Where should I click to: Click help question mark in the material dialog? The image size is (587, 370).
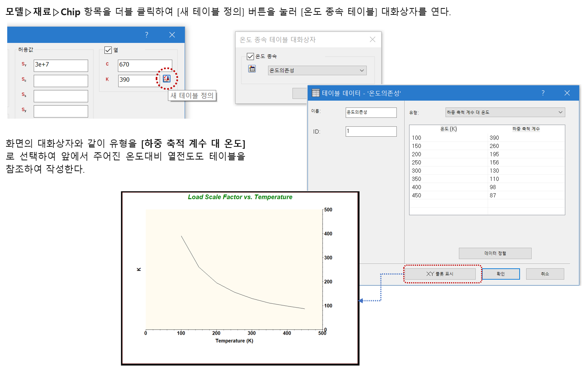click(146, 35)
